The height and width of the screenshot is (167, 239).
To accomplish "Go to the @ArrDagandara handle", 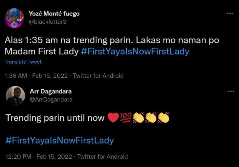I will [x=51, y=99].
